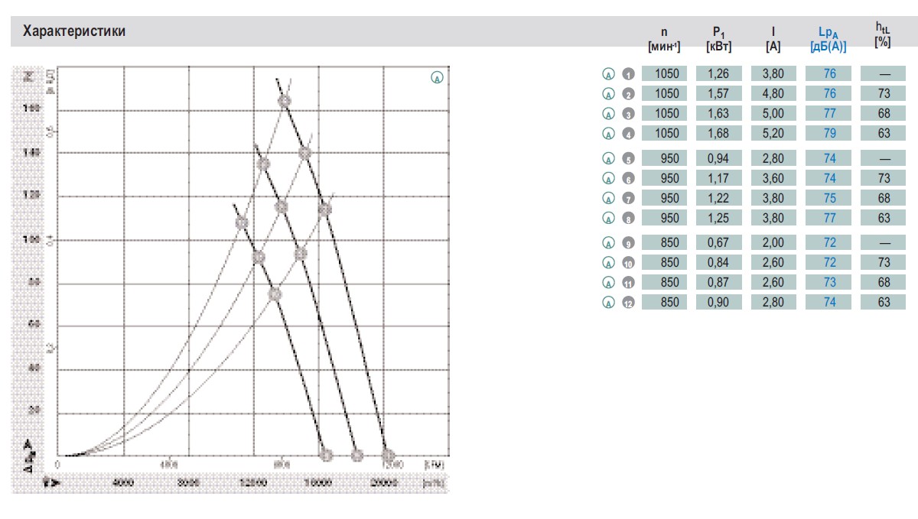Click the circled A icon in row 2
Viewport: 918px width, 519px height.
(608, 95)
